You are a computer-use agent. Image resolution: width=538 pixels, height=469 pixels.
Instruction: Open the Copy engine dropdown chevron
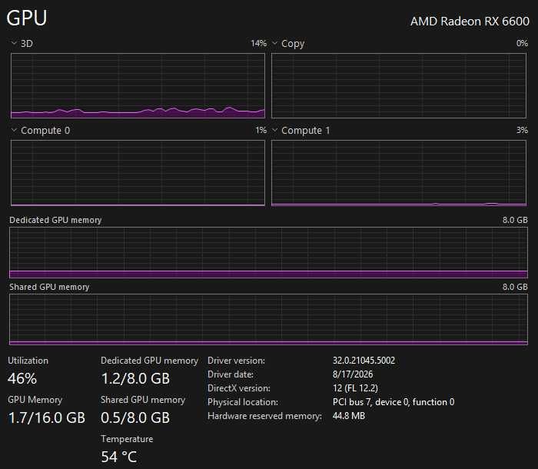click(275, 43)
